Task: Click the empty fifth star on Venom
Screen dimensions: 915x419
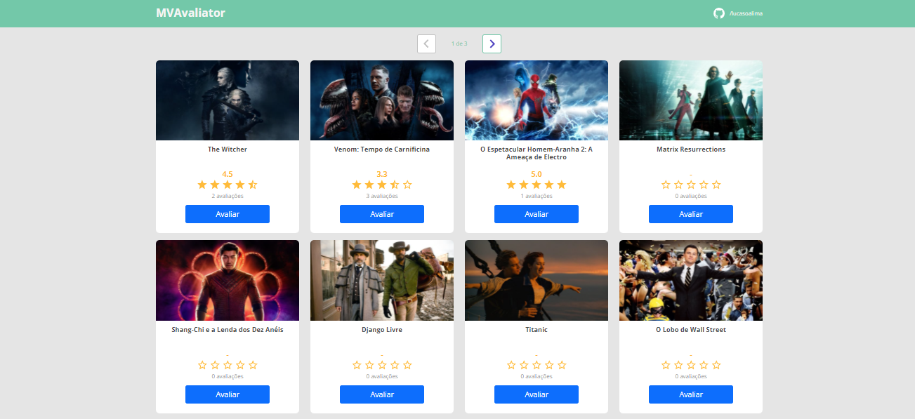Action: click(407, 185)
